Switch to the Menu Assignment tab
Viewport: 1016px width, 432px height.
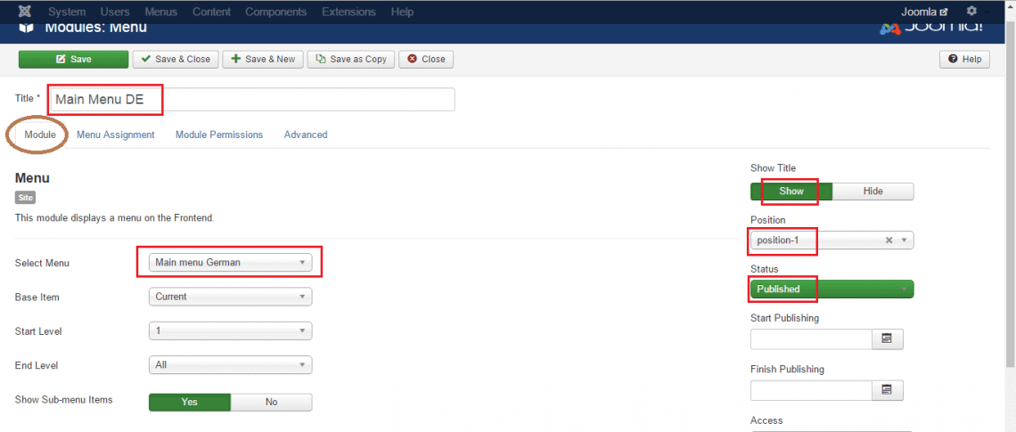[x=115, y=134]
